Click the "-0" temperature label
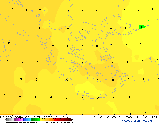Screen dimensions: 159x123 click(140, 27)
